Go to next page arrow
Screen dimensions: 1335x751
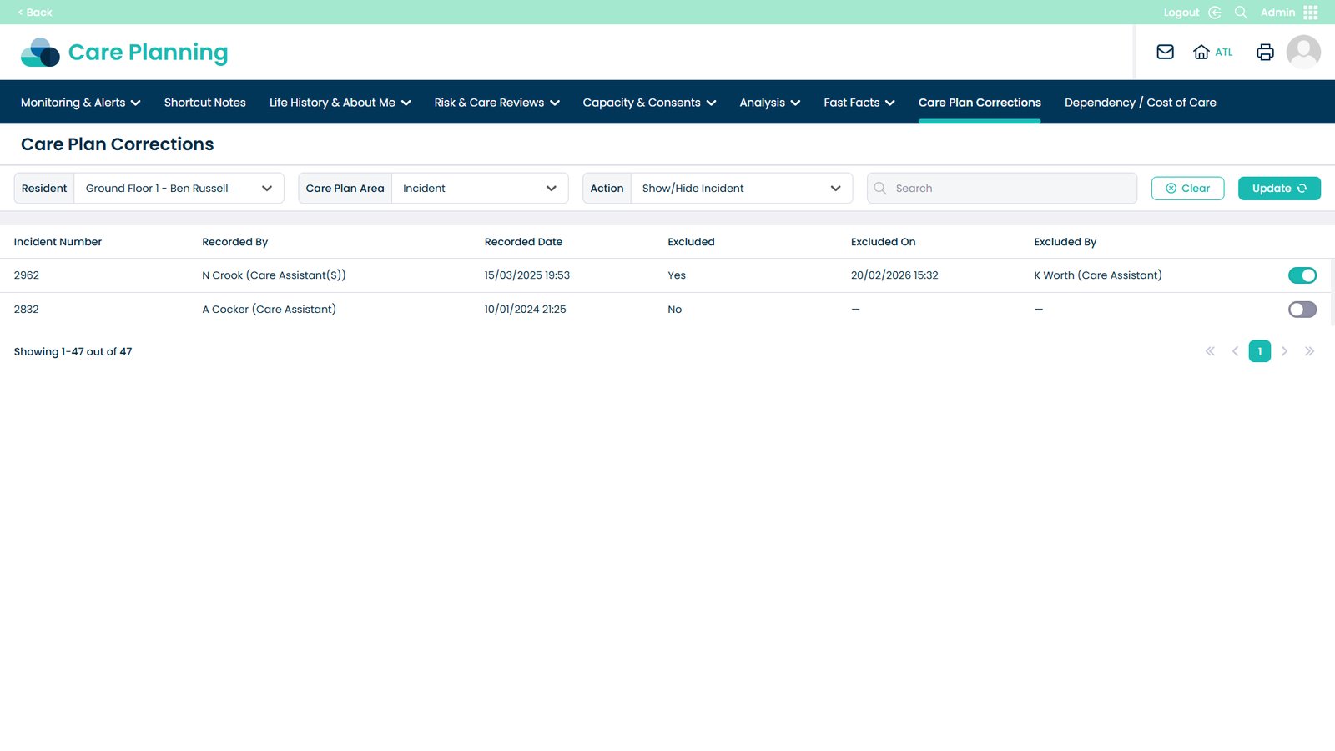pyautogui.click(x=1284, y=351)
